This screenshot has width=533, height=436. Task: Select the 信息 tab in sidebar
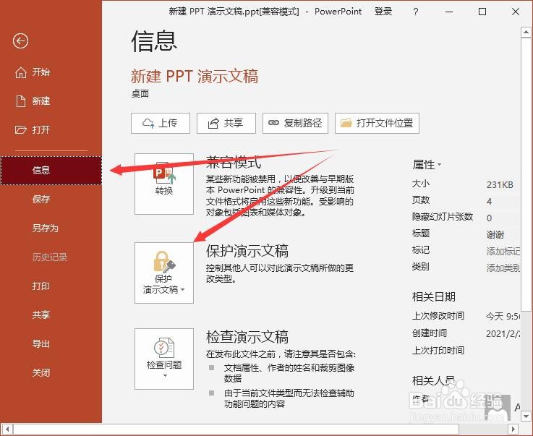pyautogui.click(x=51, y=170)
